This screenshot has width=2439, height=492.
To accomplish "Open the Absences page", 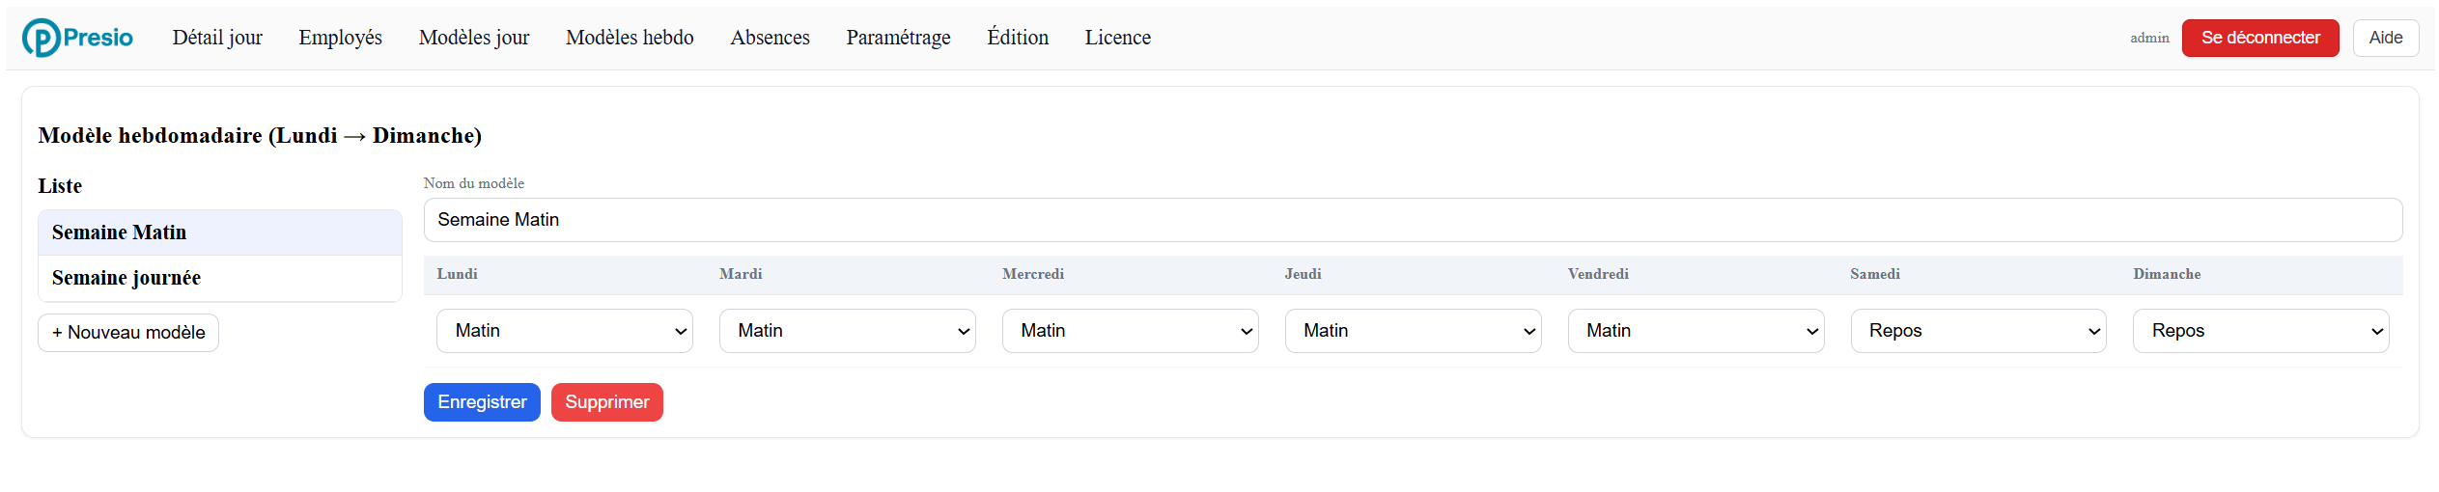I will [x=770, y=38].
